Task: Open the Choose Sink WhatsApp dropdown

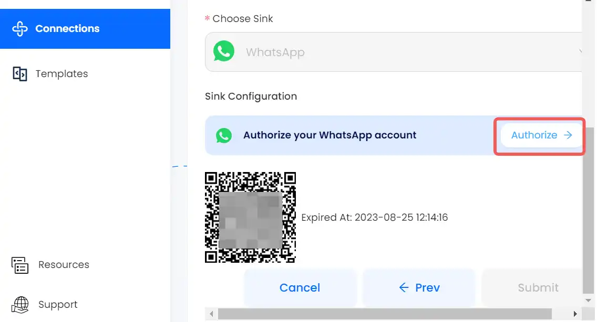Action: (x=393, y=52)
